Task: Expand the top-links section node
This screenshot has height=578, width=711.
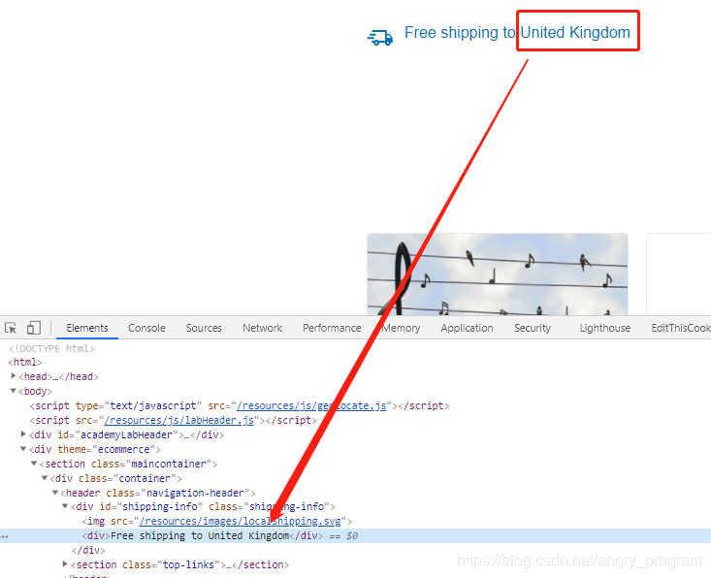Action: [x=65, y=564]
